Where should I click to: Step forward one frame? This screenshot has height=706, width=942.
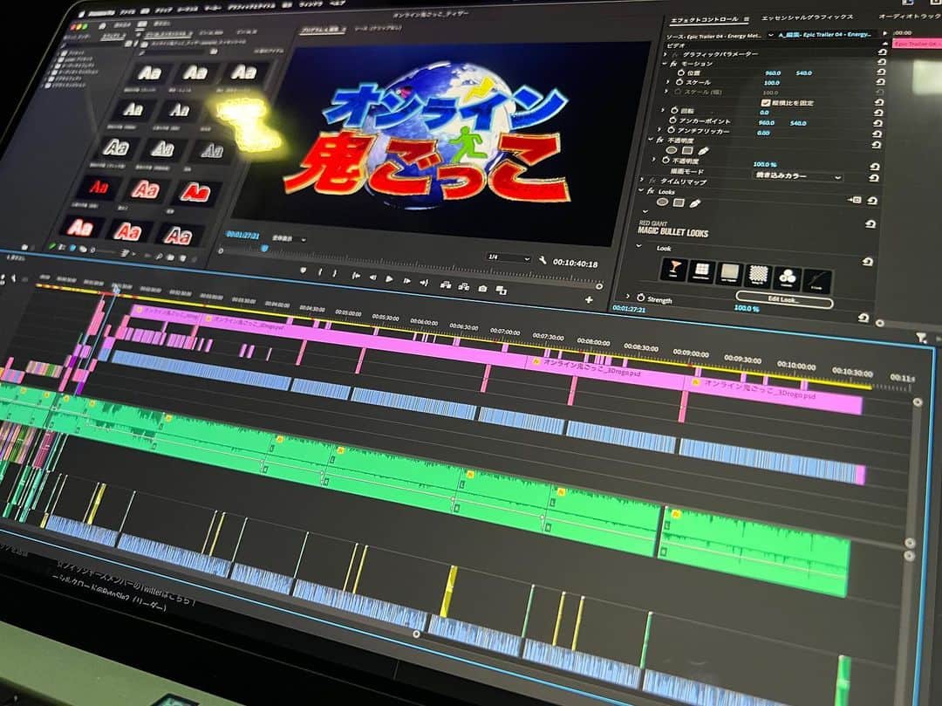pyautogui.click(x=406, y=281)
